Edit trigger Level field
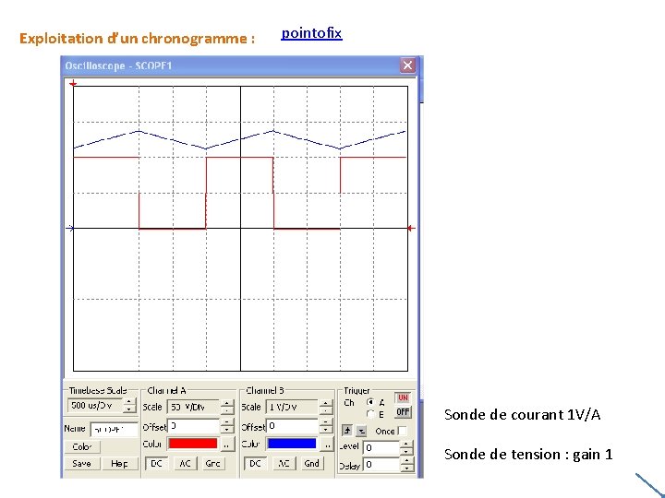The width and height of the screenshot is (665, 498). tap(381, 447)
